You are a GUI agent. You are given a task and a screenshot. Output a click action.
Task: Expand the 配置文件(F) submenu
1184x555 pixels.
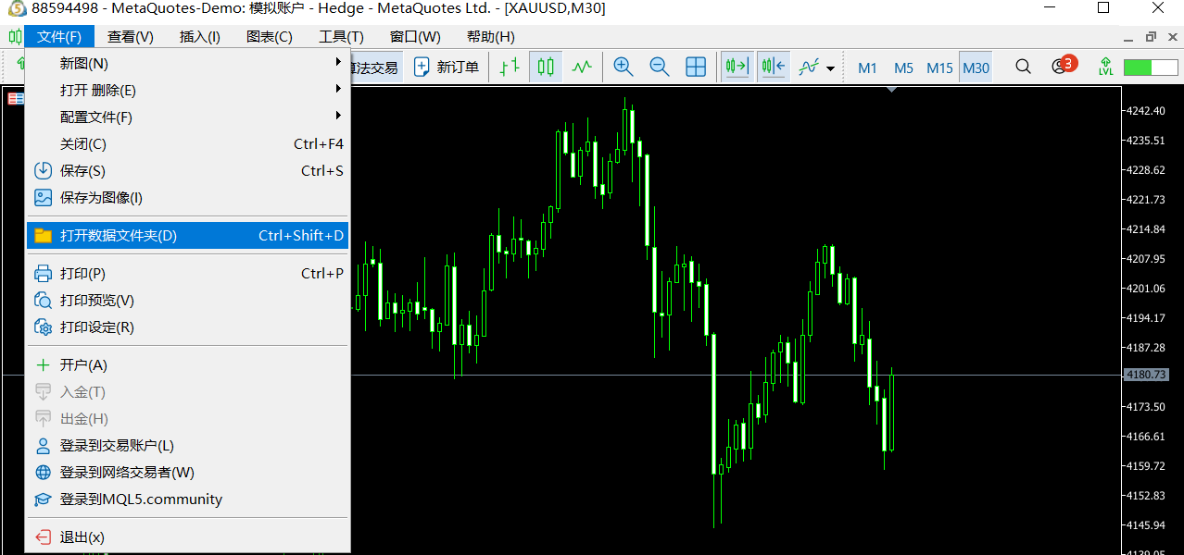[x=185, y=117]
